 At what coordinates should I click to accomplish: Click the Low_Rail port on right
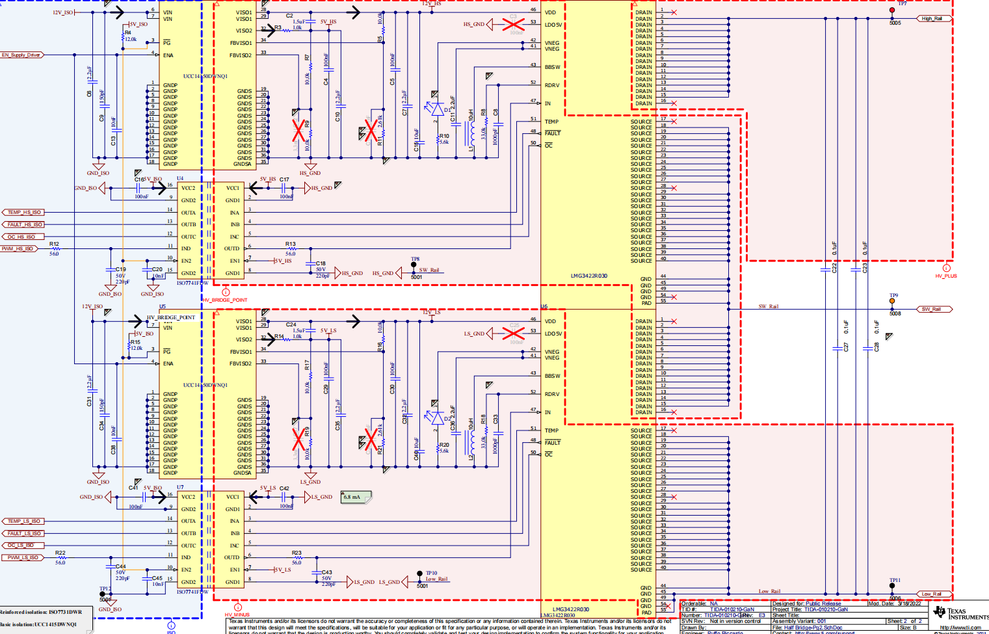(x=934, y=594)
